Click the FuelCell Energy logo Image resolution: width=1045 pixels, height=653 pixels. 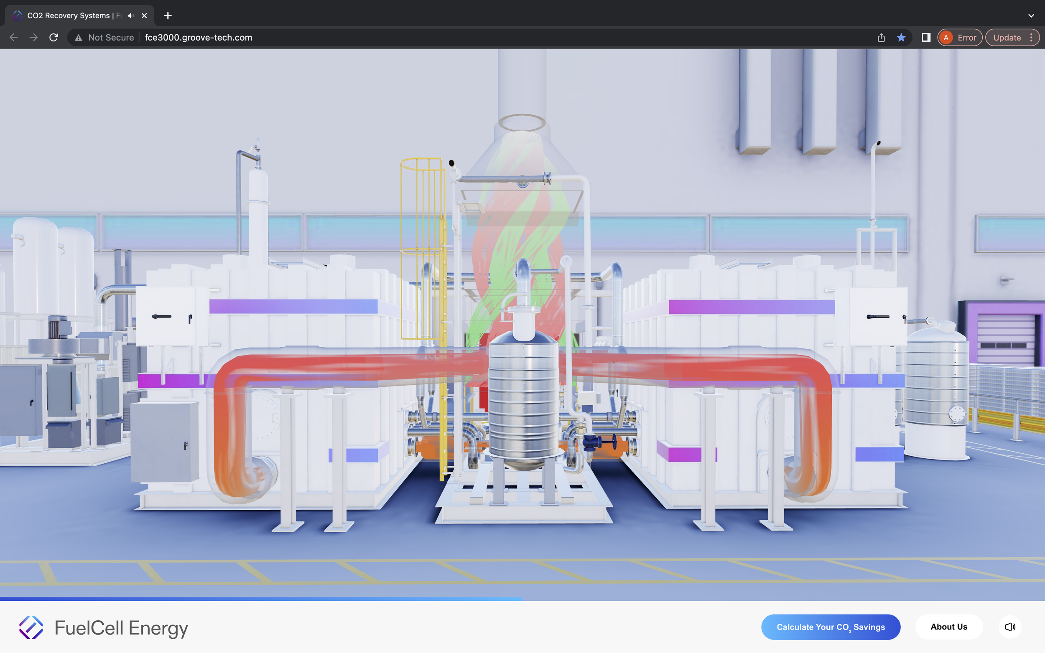(104, 628)
